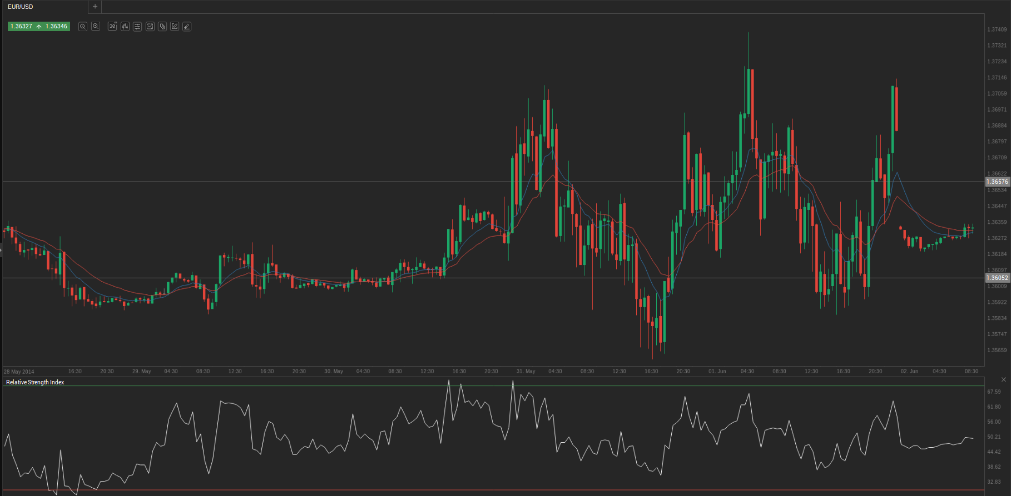Click the pencil-in-square edit icon
The image size is (1011, 496).
[x=175, y=26]
